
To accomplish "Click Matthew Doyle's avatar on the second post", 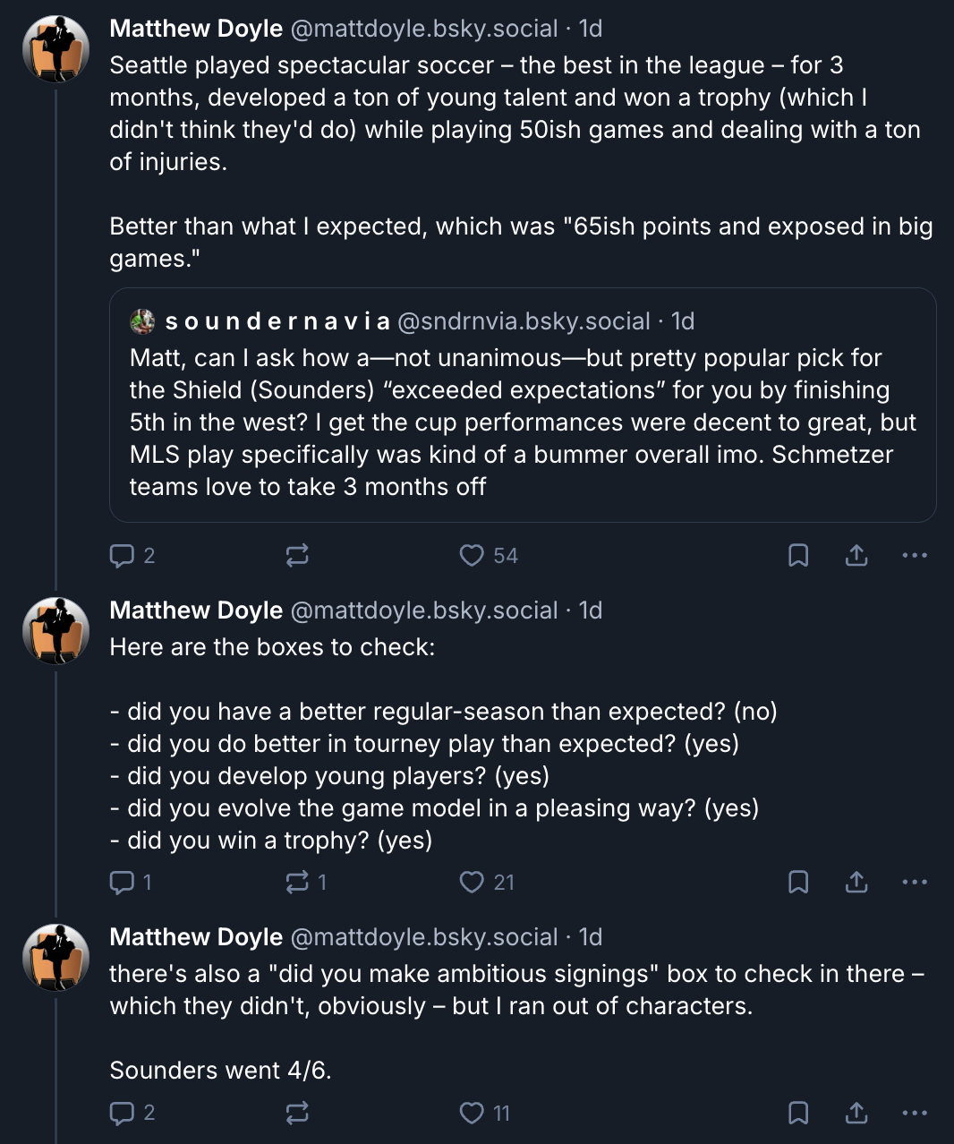I will 55,630.
